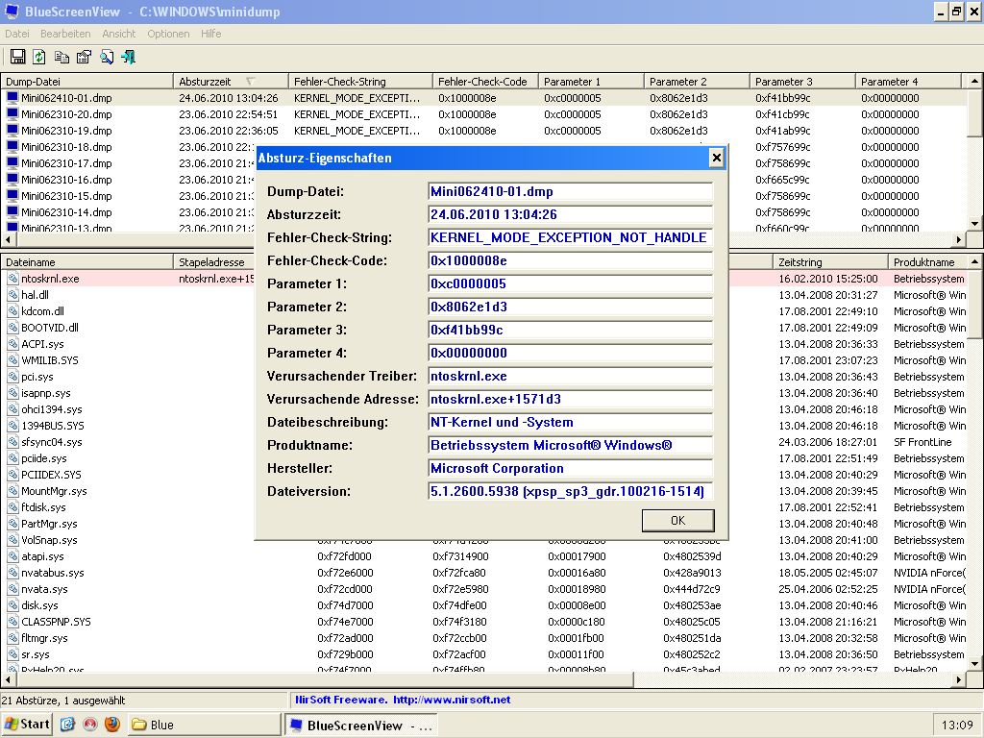Click the ACPI.sys file icon
Viewport: 984px width, 738px height.
tap(12, 344)
